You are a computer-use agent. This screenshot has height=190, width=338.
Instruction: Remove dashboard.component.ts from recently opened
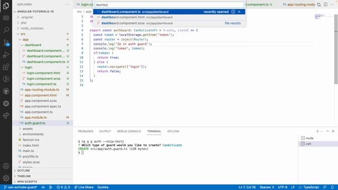[239, 12]
